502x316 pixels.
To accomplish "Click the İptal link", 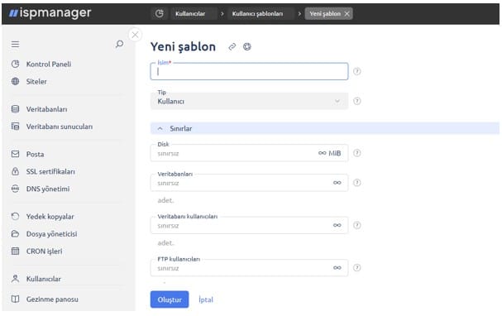I will coord(206,299).
